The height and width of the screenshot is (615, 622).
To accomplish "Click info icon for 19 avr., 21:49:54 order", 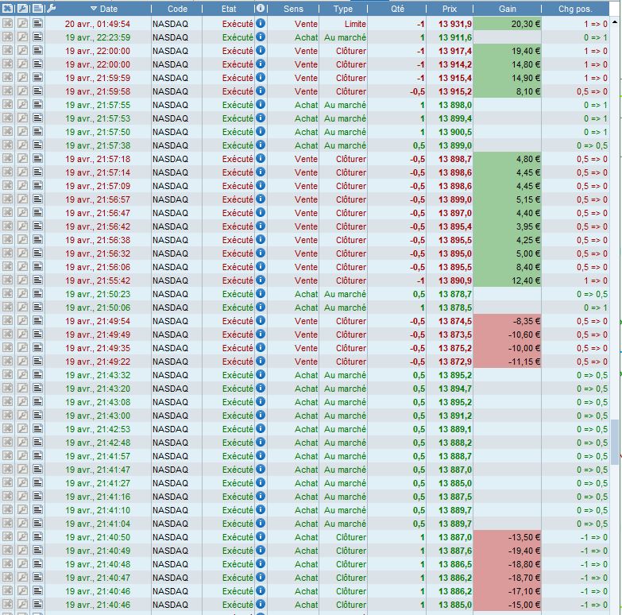I will (x=261, y=320).
